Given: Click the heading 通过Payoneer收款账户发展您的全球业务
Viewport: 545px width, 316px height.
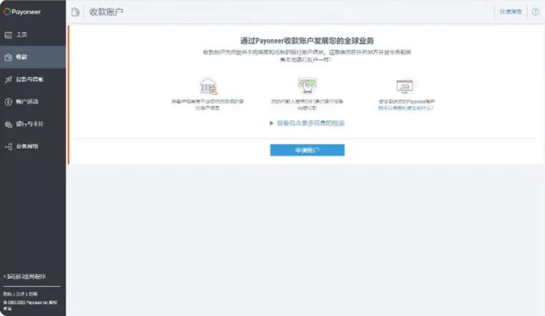Looking at the screenshot, I should [x=307, y=41].
